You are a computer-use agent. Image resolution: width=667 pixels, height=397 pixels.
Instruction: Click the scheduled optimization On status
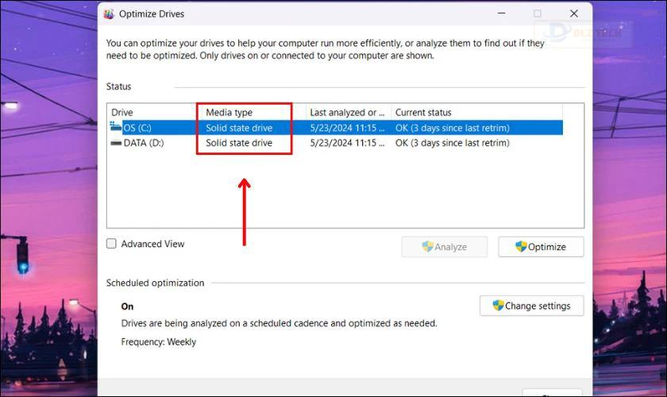[x=127, y=306]
